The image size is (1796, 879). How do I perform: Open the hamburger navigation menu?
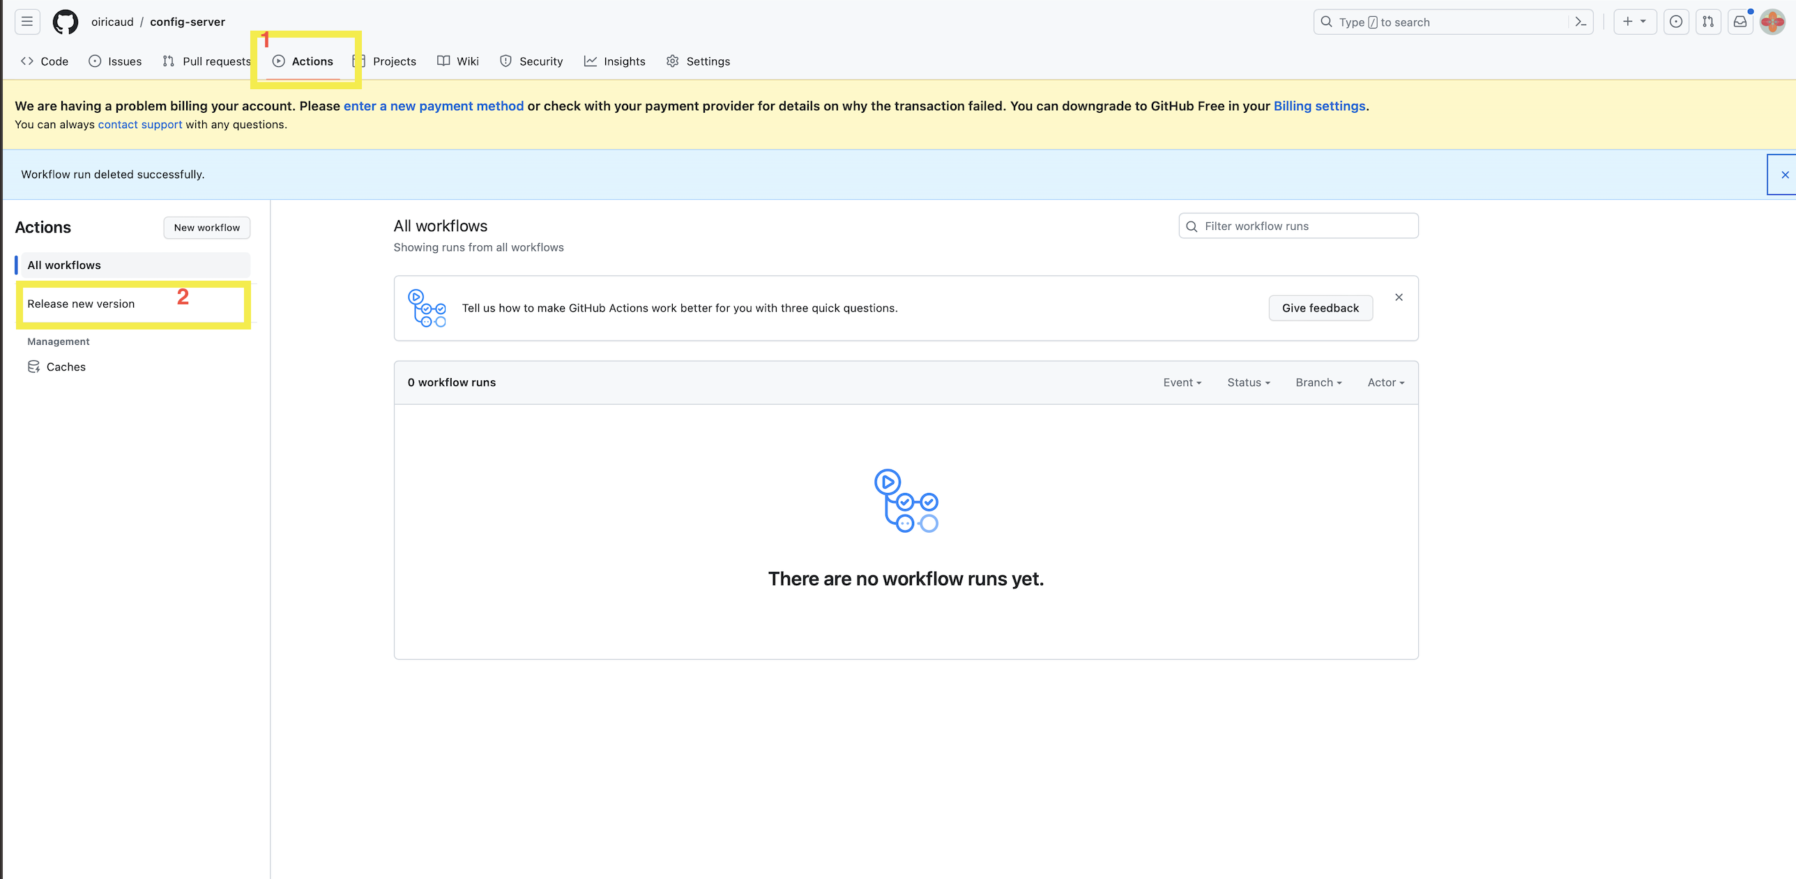(26, 22)
